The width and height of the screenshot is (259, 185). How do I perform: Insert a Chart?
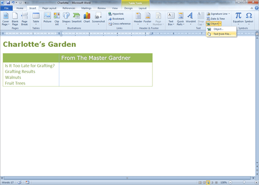tap(87, 17)
